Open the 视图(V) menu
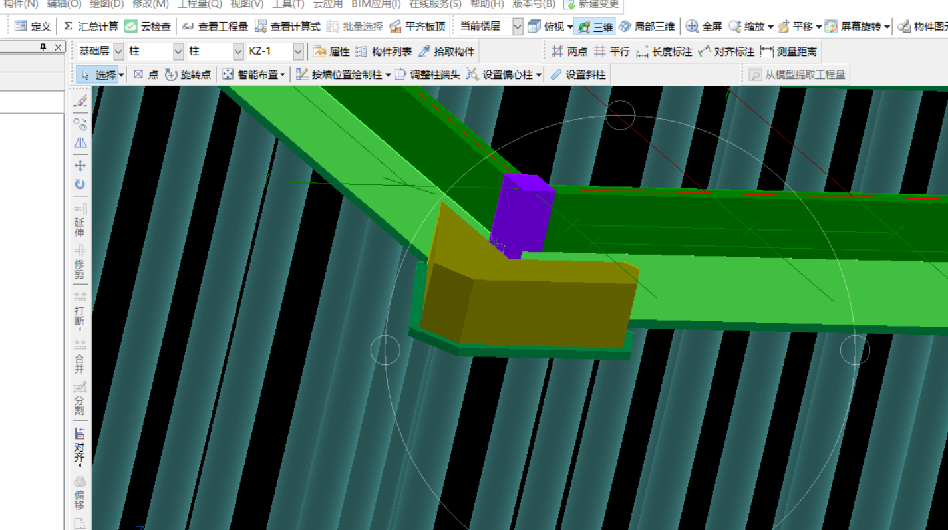 click(x=246, y=4)
